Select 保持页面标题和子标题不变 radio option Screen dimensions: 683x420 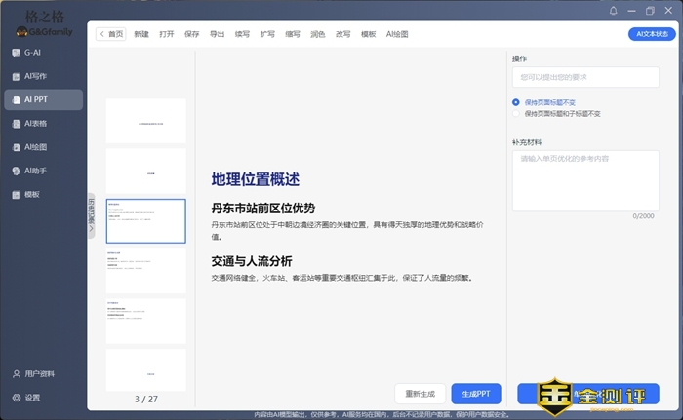[x=516, y=114]
